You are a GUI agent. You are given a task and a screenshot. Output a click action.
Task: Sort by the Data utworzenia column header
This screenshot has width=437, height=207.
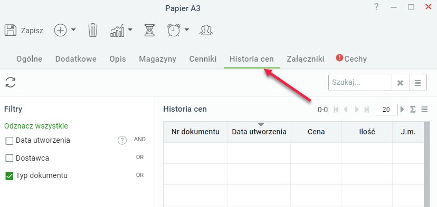pyautogui.click(x=259, y=132)
